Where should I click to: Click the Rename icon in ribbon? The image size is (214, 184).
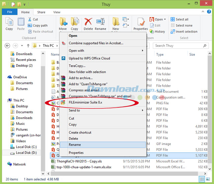click(x=100, y=21)
